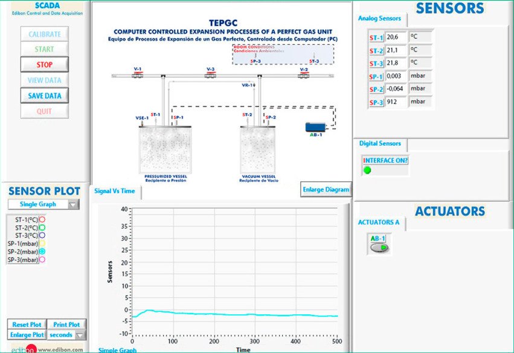This screenshot has width=514, height=353.
Task: Click the pressurized vessel image
Action: (x=165, y=150)
